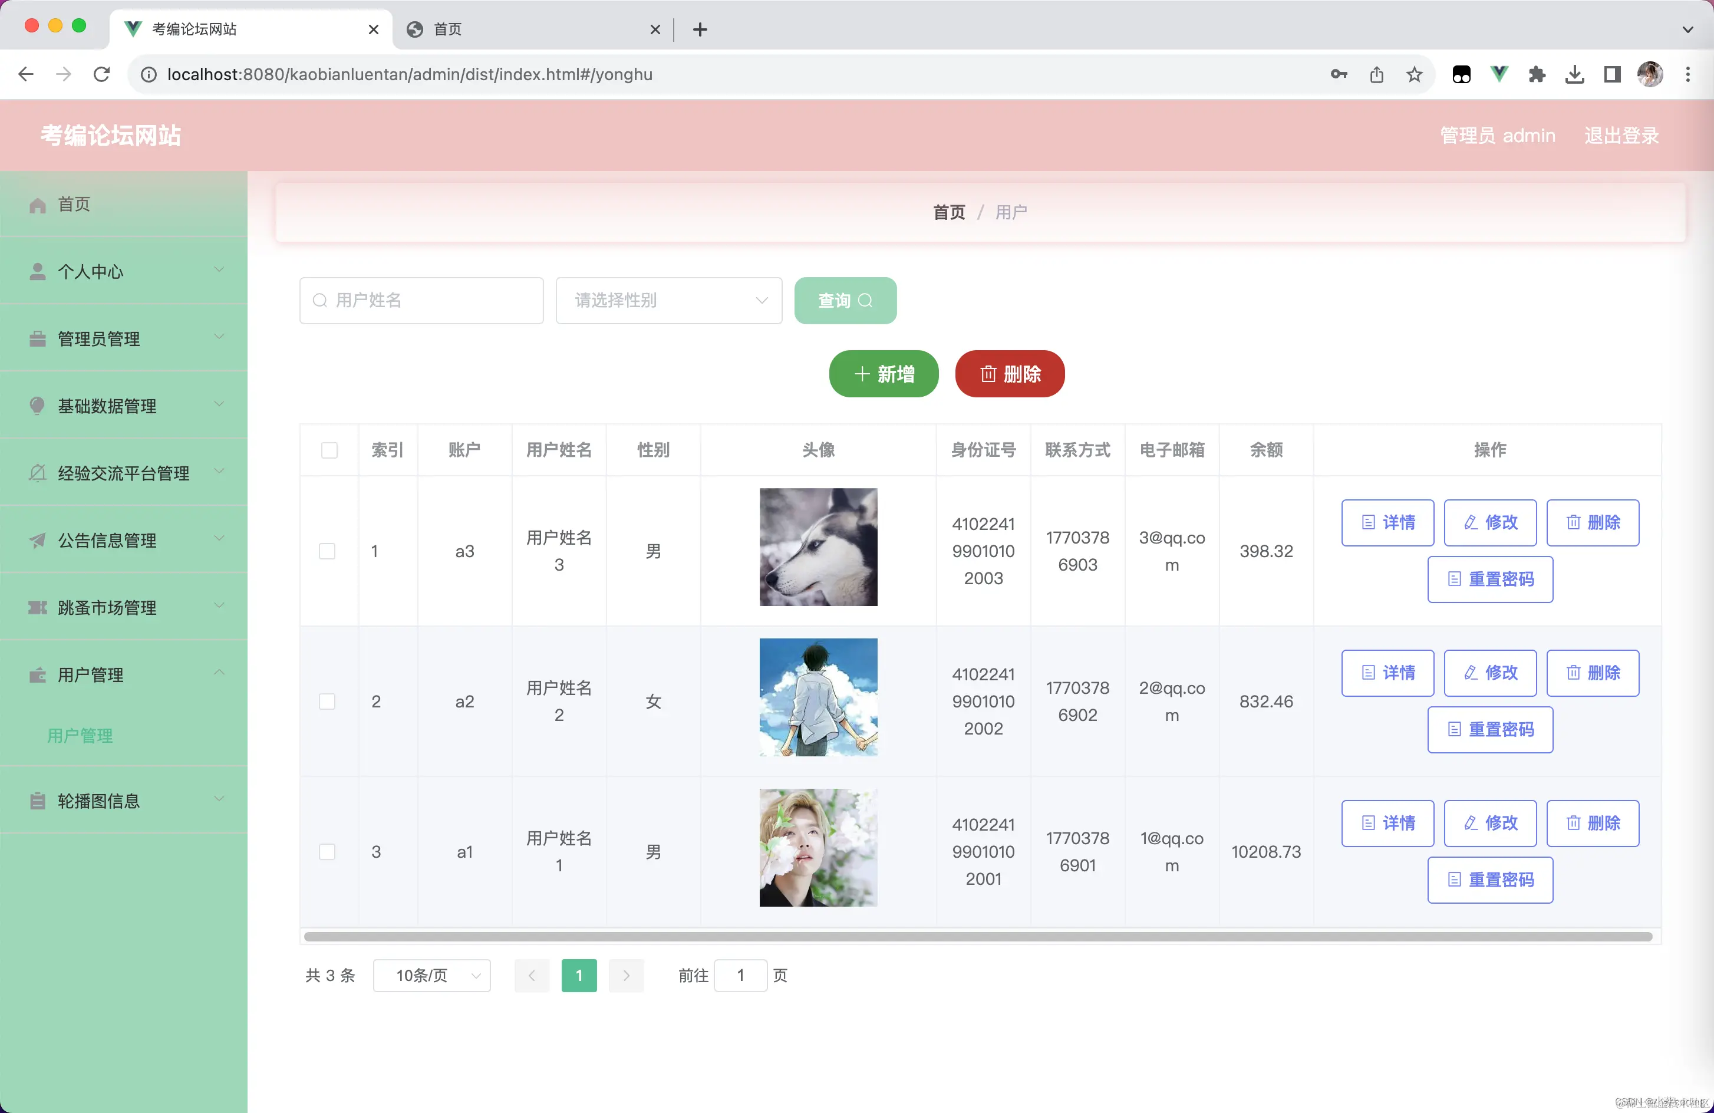
Task: Select 用户管理 submenu item in sidebar
Action: 80,736
